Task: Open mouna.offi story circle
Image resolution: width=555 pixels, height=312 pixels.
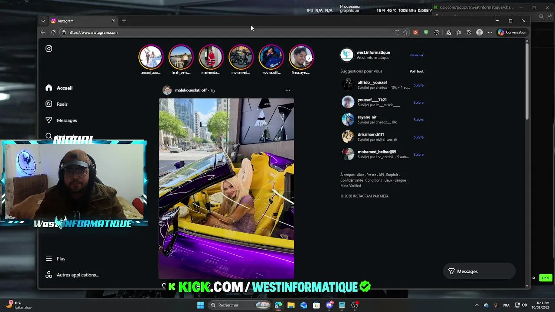Action: coord(271,57)
